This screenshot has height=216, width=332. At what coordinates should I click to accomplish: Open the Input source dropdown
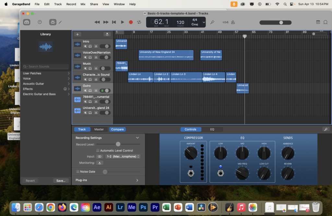pos(123,156)
